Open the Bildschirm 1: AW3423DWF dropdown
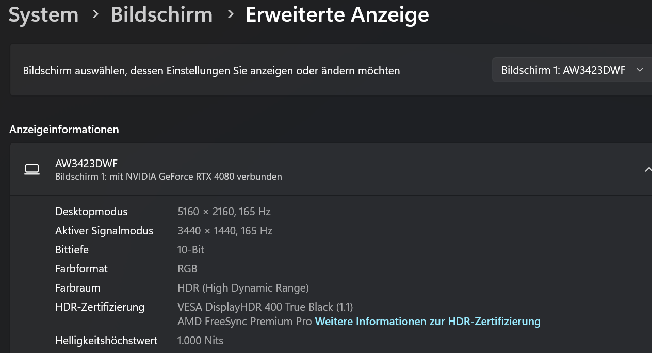The width and height of the screenshot is (652, 353). [x=572, y=70]
